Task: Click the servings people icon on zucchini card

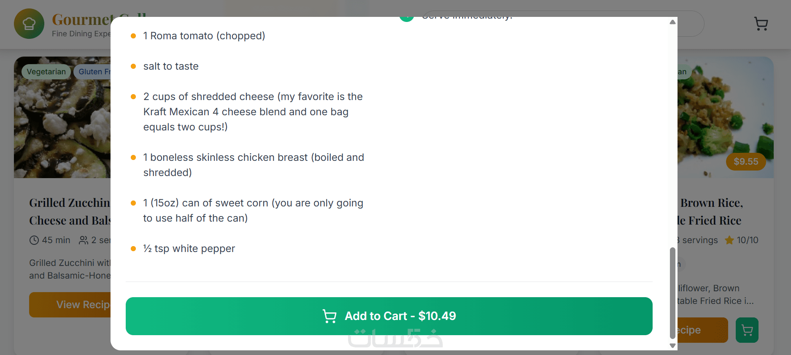Action: coord(84,240)
